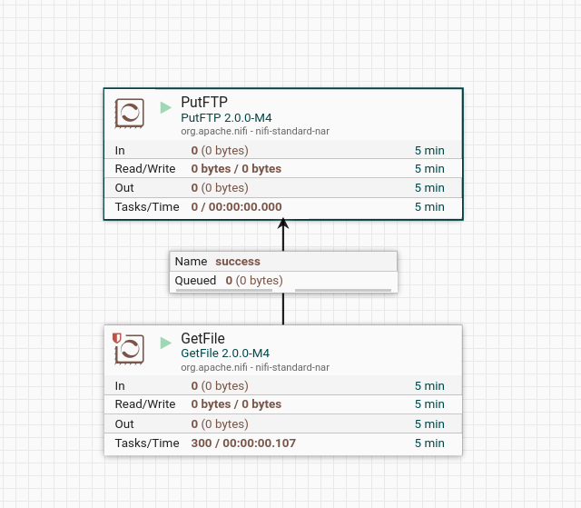Click the Queued 0 (0 bytes) row

pyautogui.click(x=283, y=281)
